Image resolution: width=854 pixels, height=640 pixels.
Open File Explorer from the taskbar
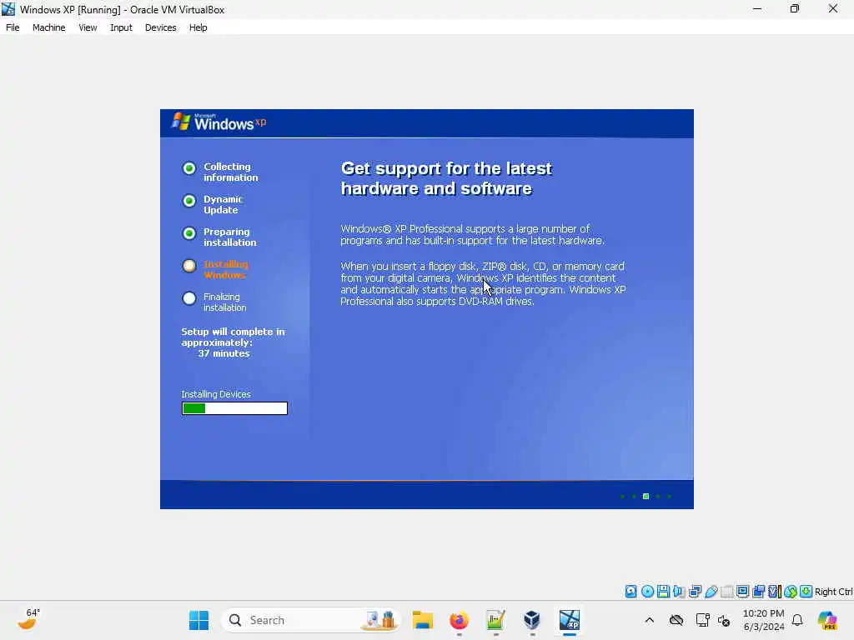[x=423, y=620]
